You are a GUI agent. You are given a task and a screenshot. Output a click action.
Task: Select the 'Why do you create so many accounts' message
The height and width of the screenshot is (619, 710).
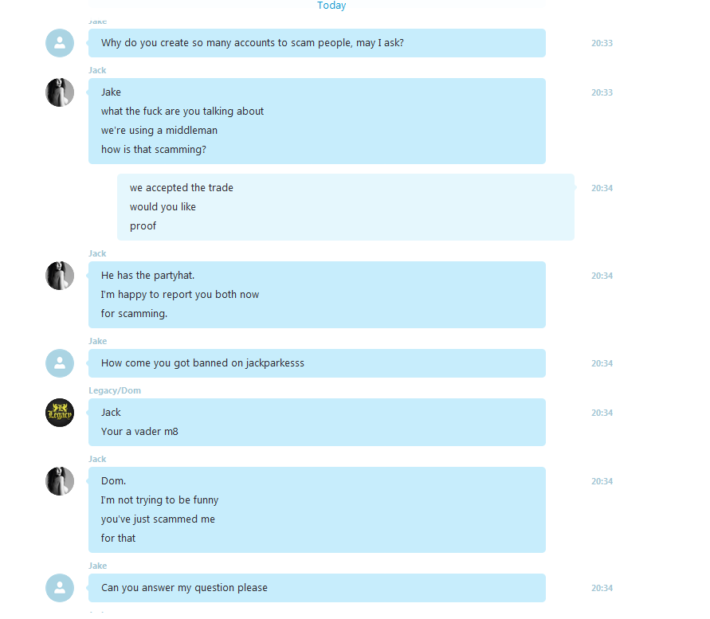coord(317,43)
